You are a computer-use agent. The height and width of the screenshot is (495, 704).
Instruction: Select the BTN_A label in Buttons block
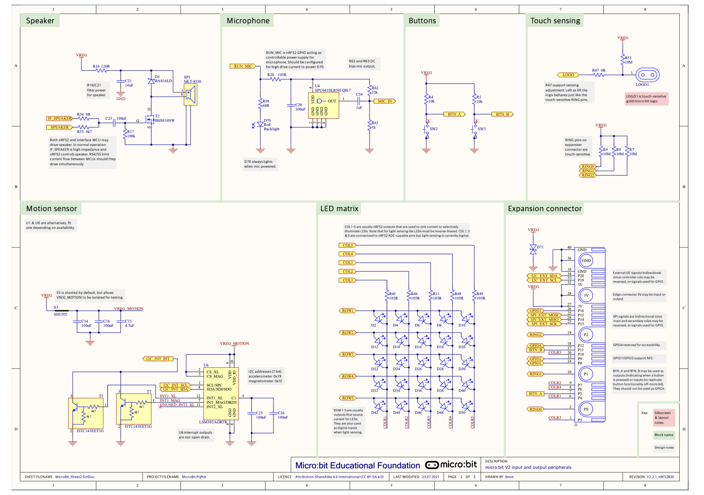[454, 114]
